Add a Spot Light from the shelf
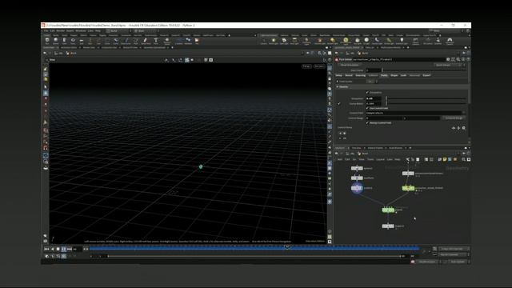Image resolution: width=512 pixels, height=288 pixels. click(284, 41)
